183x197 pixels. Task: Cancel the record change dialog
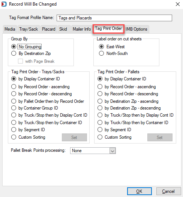[x=168, y=191]
